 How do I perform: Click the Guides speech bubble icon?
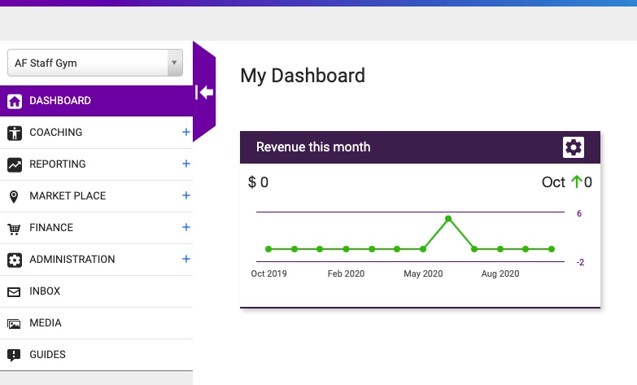(x=14, y=356)
